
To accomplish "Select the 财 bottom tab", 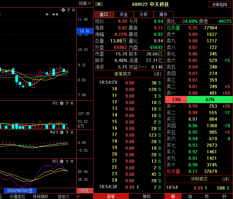I will pos(224,196).
